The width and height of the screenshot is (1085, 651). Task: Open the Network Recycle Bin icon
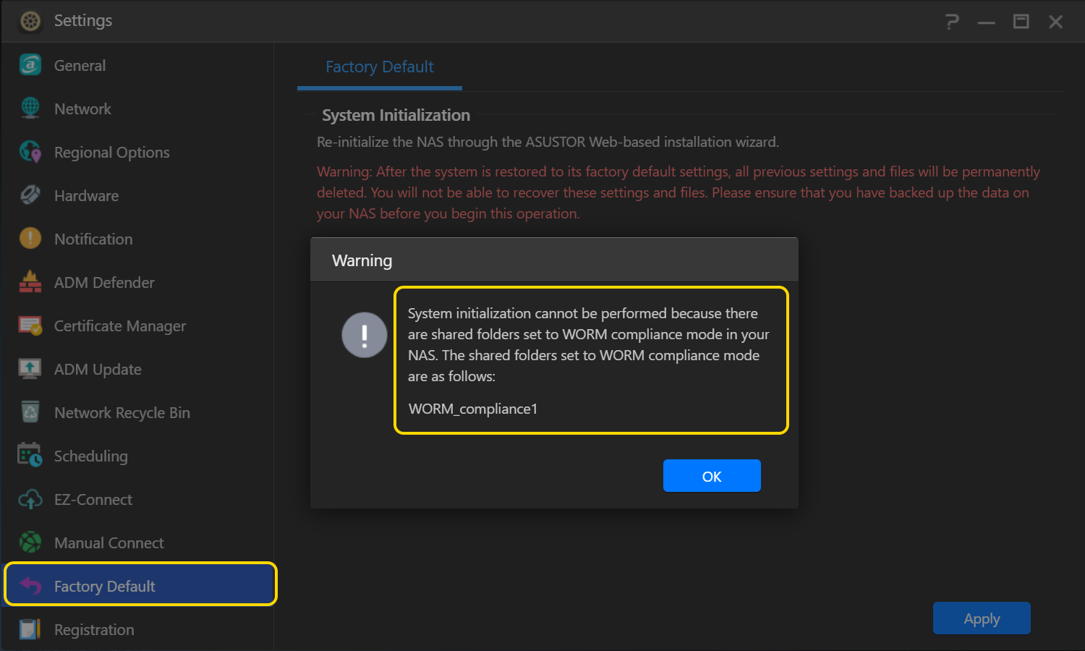pyautogui.click(x=30, y=412)
